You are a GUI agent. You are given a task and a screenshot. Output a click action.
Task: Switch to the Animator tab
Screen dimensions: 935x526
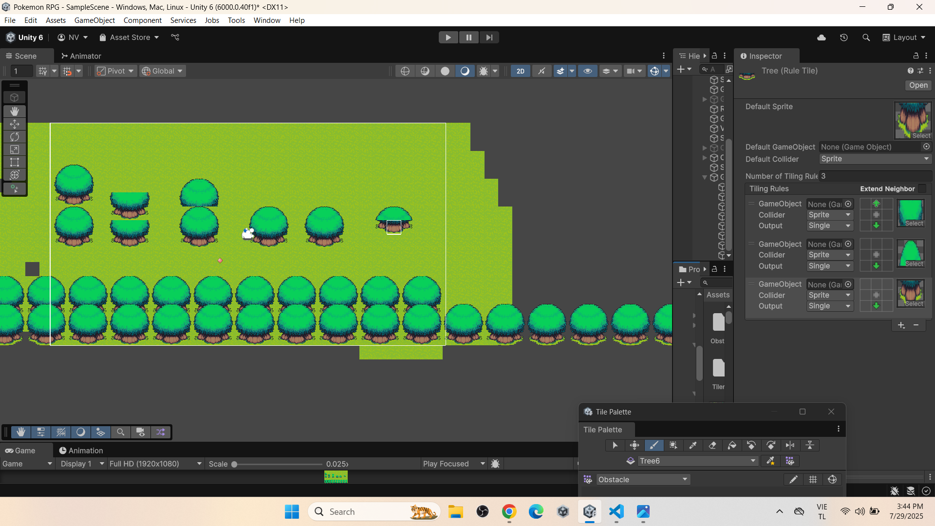[81, 56]
